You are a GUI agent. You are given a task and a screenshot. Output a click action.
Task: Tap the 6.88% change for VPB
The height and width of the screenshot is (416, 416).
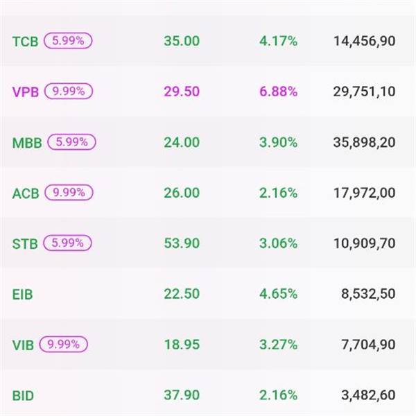[x=278, y=92]
